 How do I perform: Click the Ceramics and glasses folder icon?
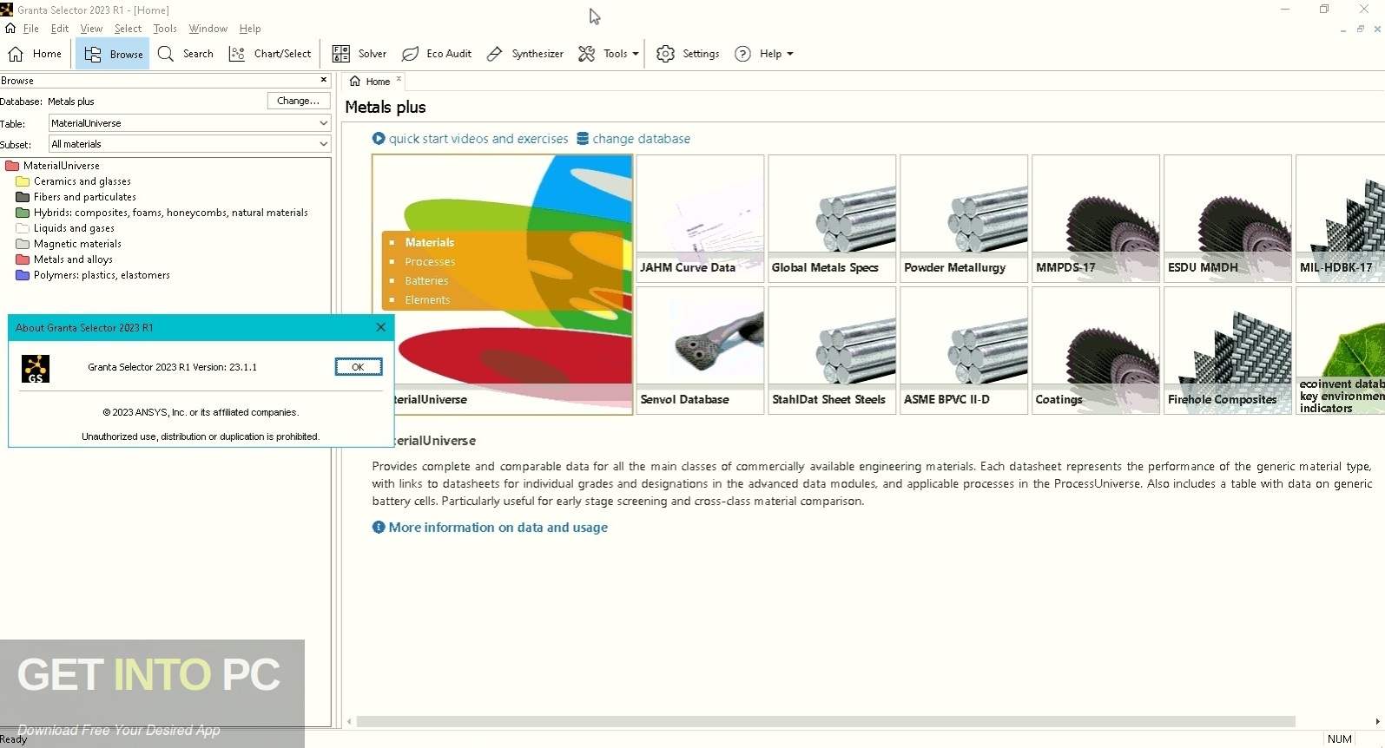23,181
